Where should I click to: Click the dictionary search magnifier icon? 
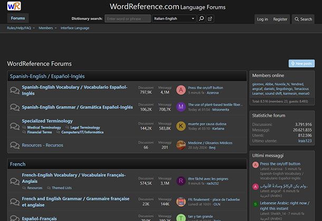click(x=202, y=18)
